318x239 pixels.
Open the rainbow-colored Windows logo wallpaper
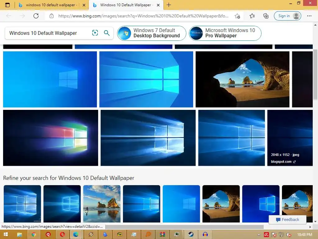tap(51, 138)
